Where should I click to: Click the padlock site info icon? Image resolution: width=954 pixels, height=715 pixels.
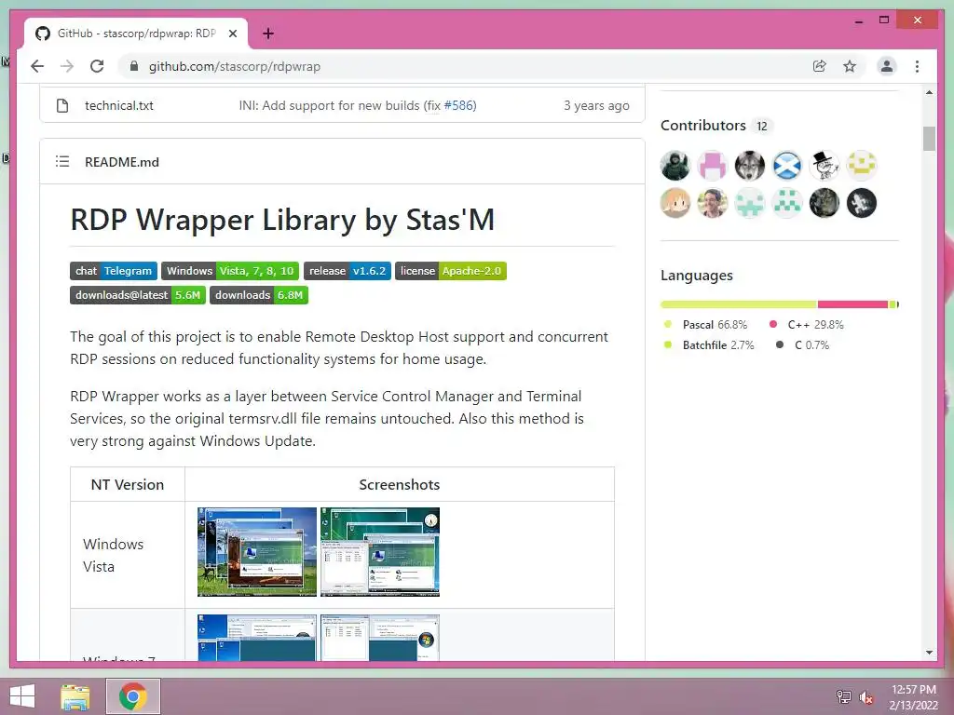click(134, 66)
